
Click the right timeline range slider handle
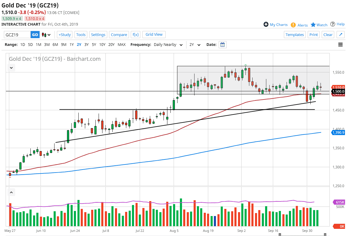coord(325,235)
